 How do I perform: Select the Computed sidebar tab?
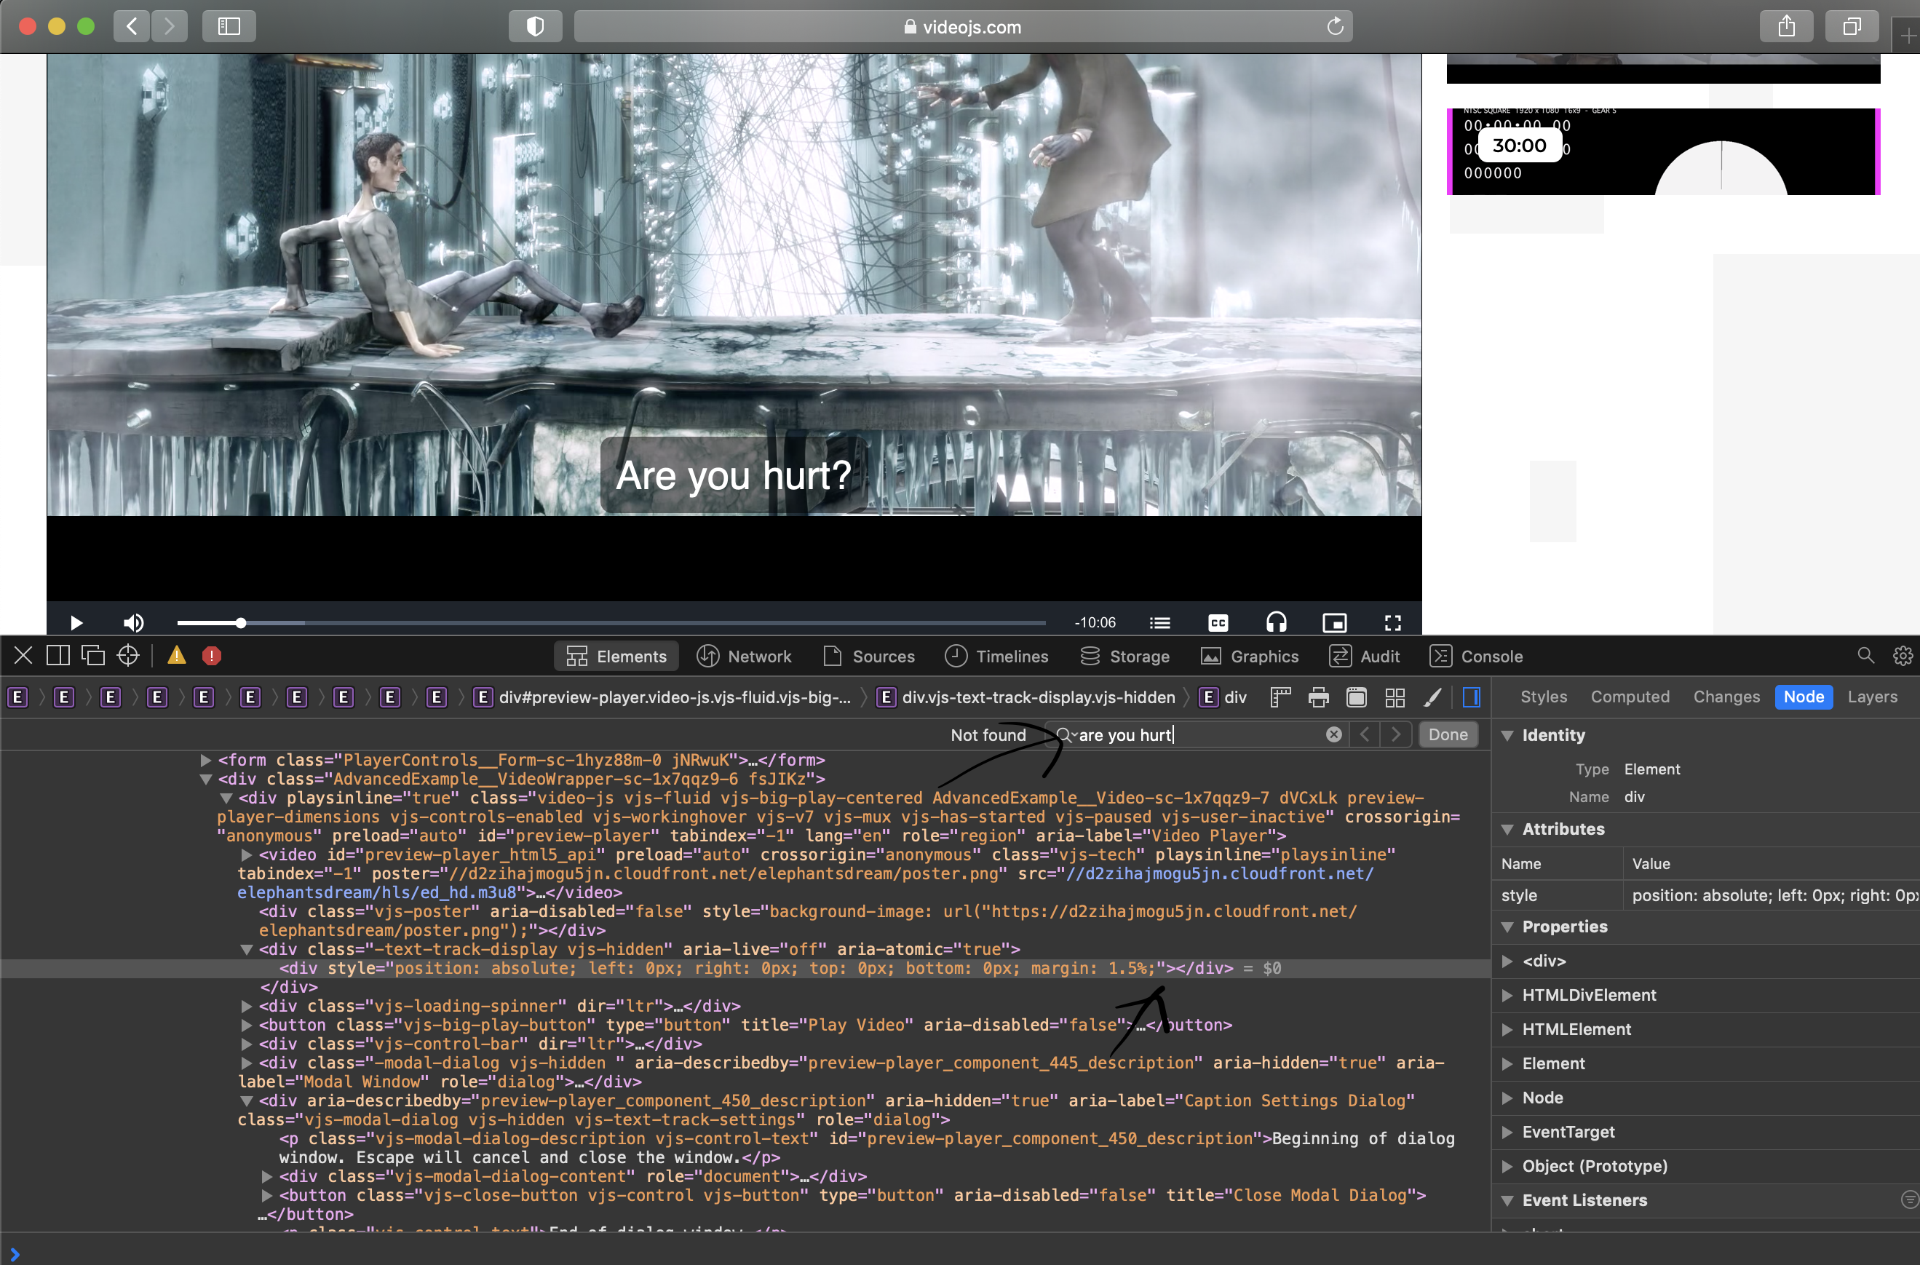(x=1629, y=697)
